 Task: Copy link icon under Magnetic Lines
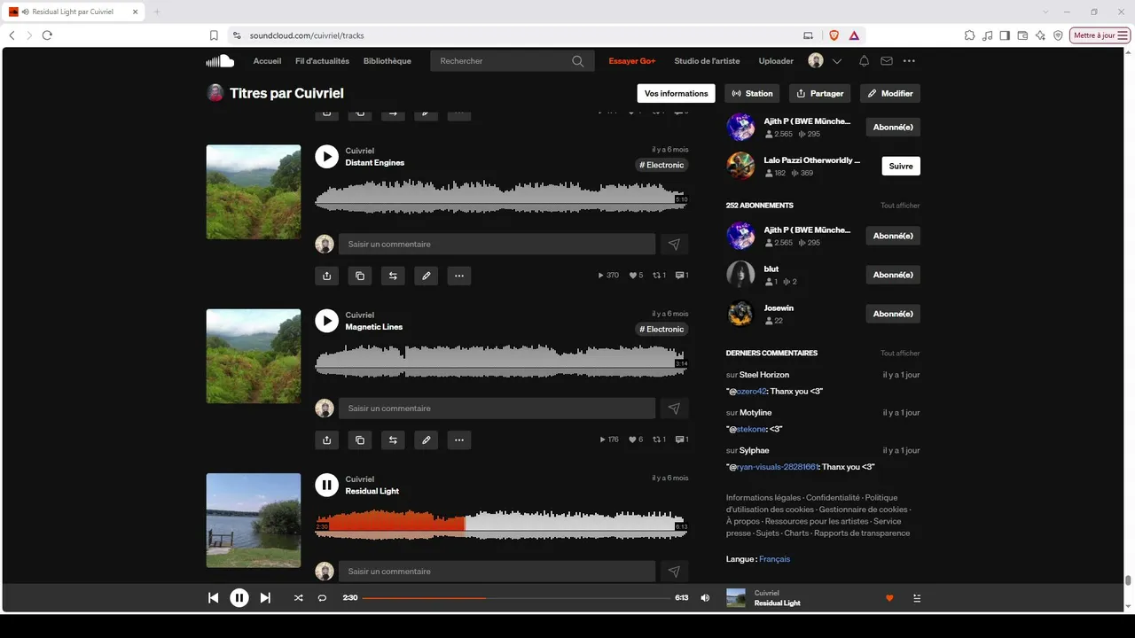pos(360,440)
